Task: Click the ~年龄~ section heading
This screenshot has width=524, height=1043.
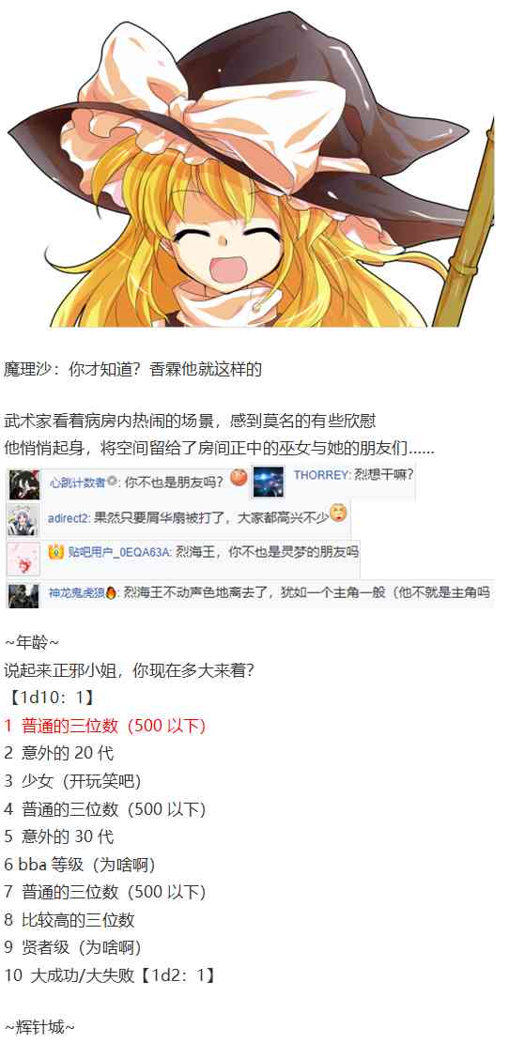Action: (32, 642)
